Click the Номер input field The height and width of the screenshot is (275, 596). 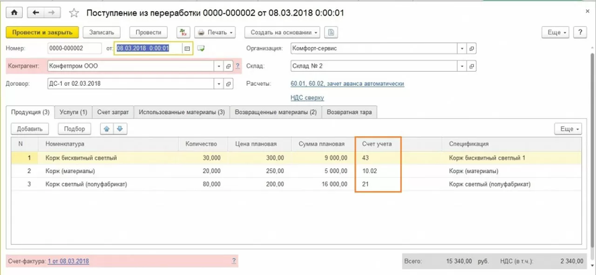(74, 48)
